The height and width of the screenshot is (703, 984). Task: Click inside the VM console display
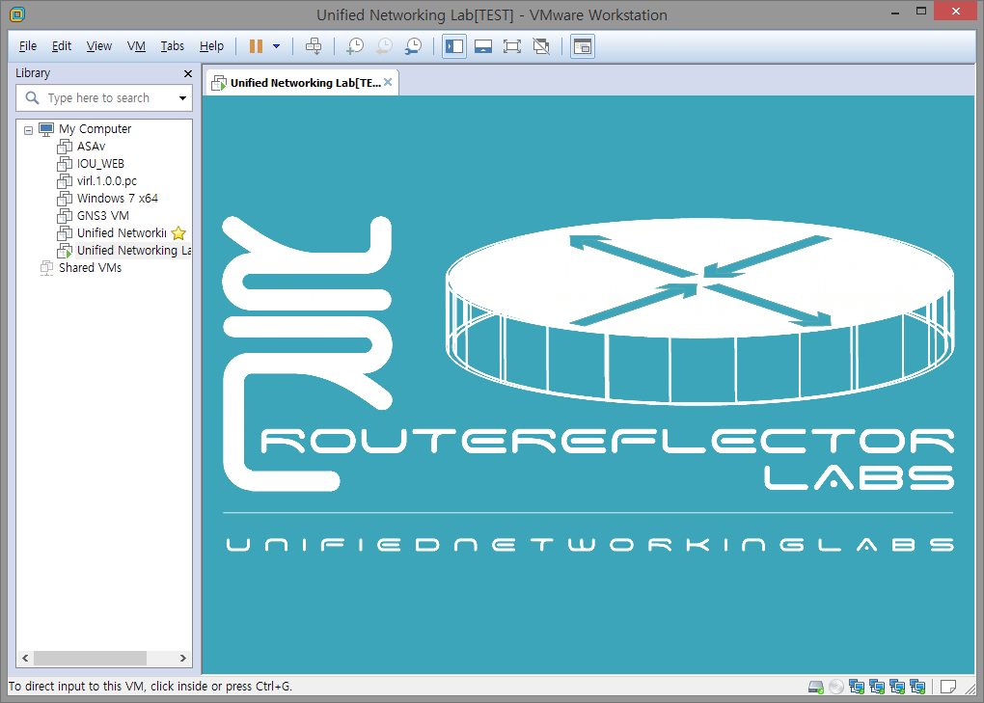(588, 385)
